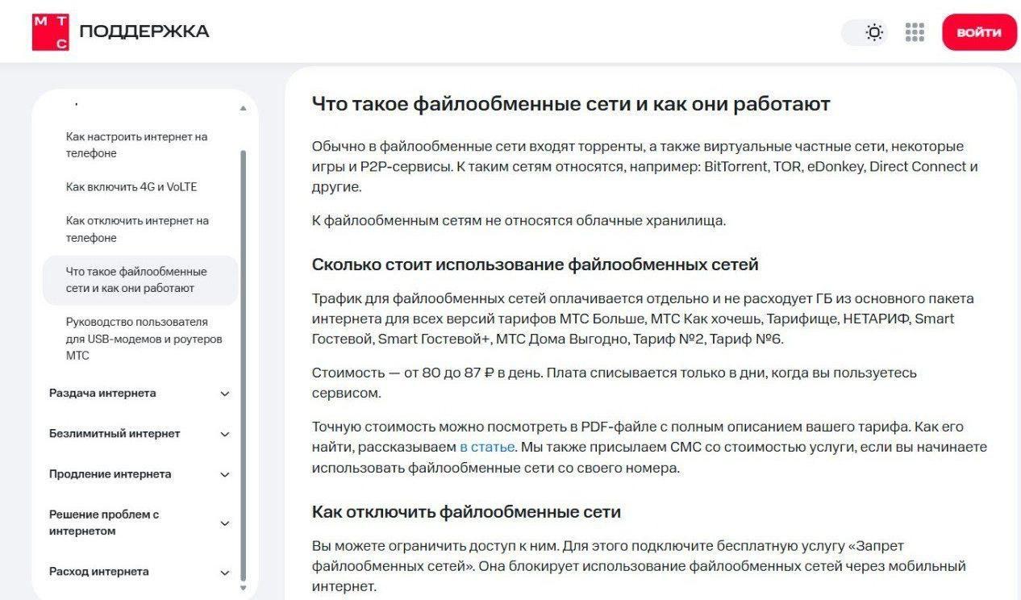Expand the Продление интернета section chevron
Image resolution: width=1021 pixels, height=600 pixels.
[225, 474]
